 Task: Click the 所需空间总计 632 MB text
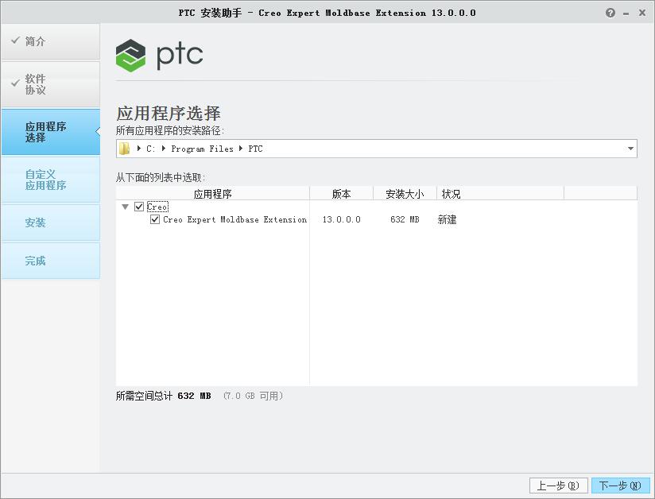click(x=163, y=396)
